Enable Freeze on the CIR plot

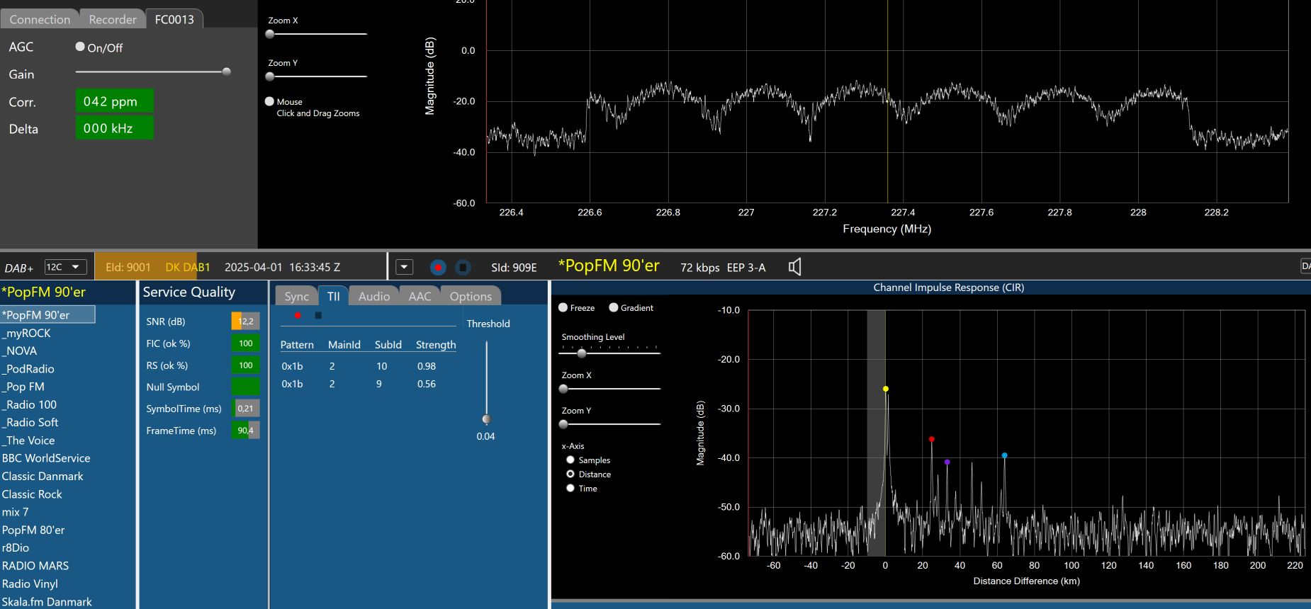coord(563,307)
